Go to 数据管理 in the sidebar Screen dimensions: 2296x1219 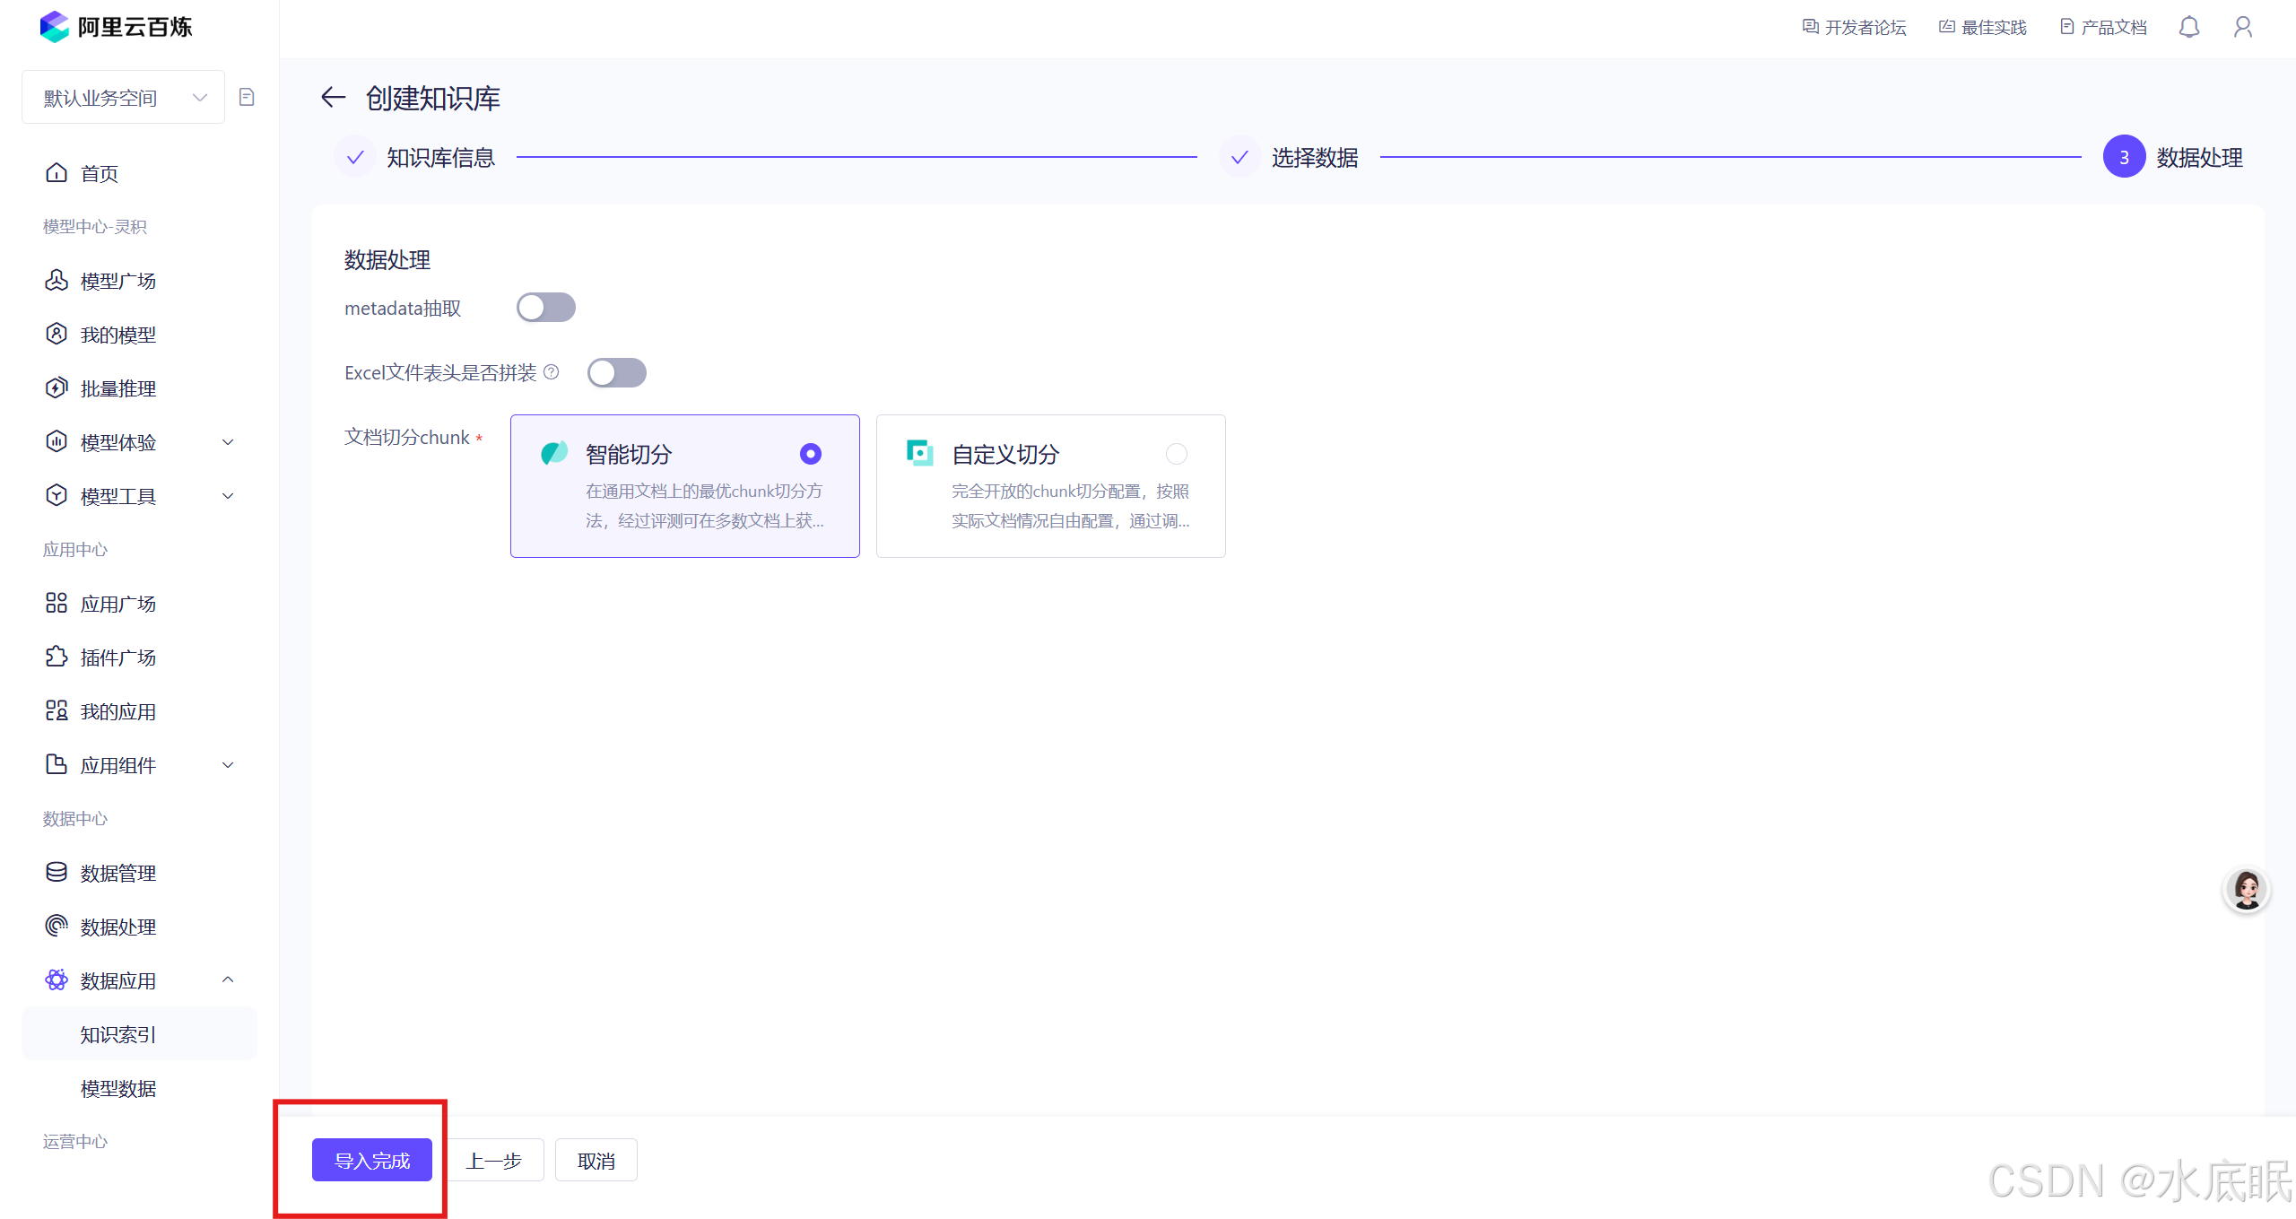(118, 873)
